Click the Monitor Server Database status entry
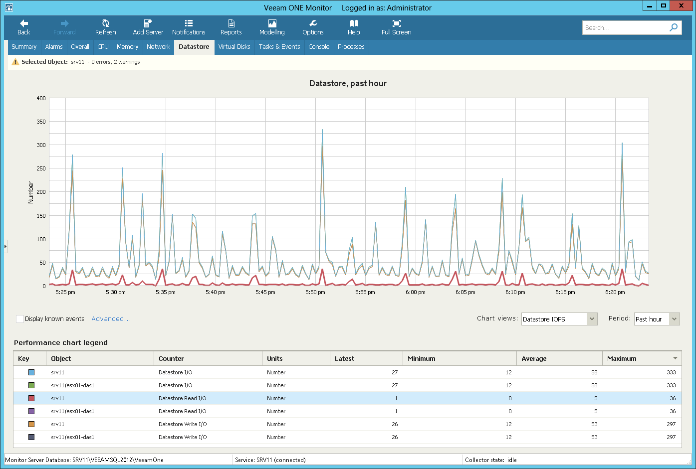This screenshot has width=696, height=469. pyautogui.click(x=84, y=460)
